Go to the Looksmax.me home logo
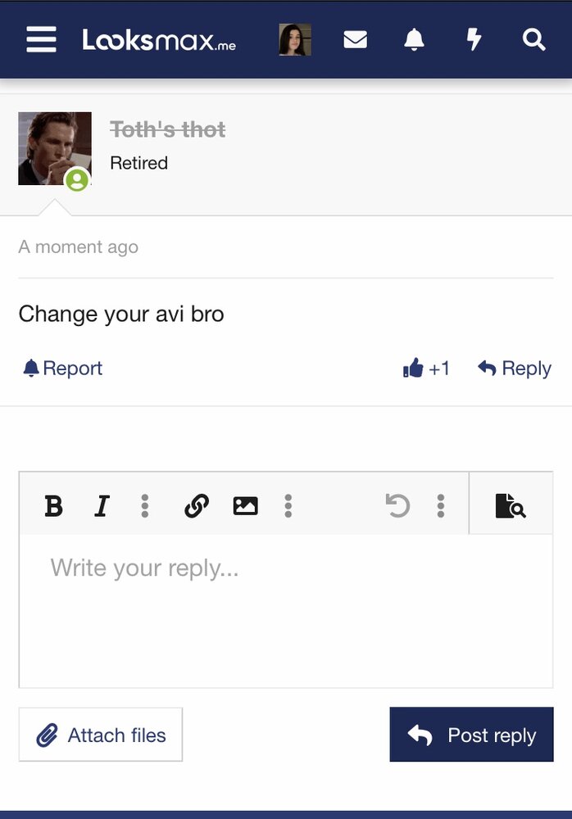The height and width of the screenshot is (819, 572). point(159,40)
